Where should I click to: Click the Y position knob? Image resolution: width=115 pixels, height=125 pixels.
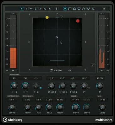tap(25, 86)
